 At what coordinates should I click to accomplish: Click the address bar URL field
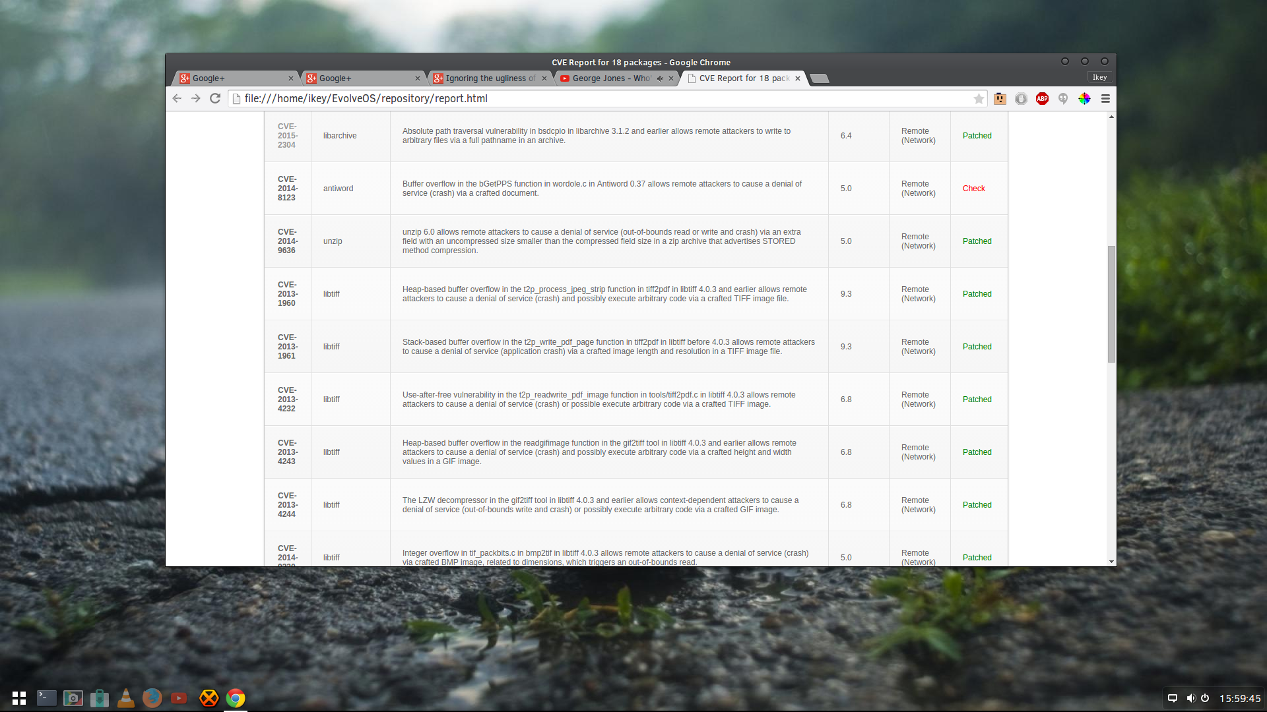tap(607, 99)
